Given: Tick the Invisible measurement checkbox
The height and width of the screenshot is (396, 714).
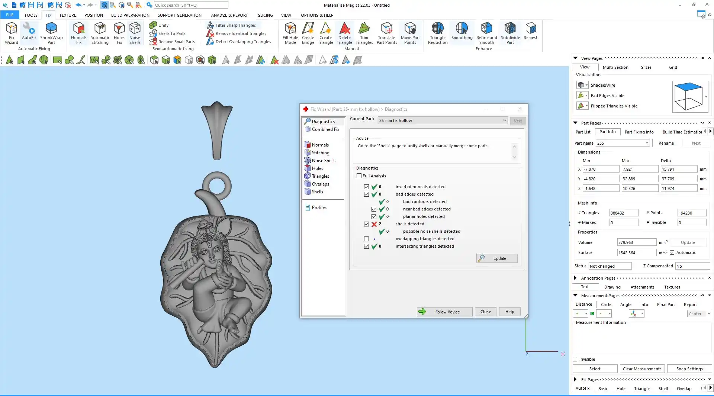Looking at the screenshot, I should tap(575, 359).
